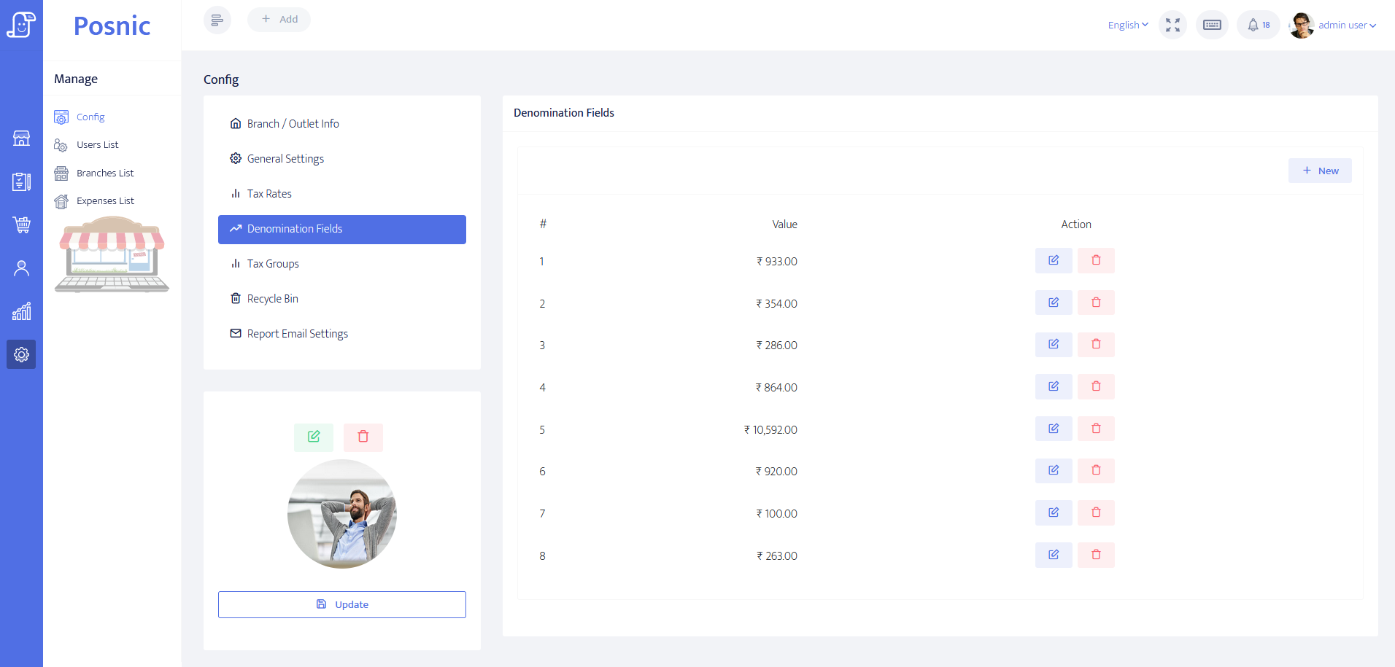Remove the profile image with red trash button

click(363, 437)
